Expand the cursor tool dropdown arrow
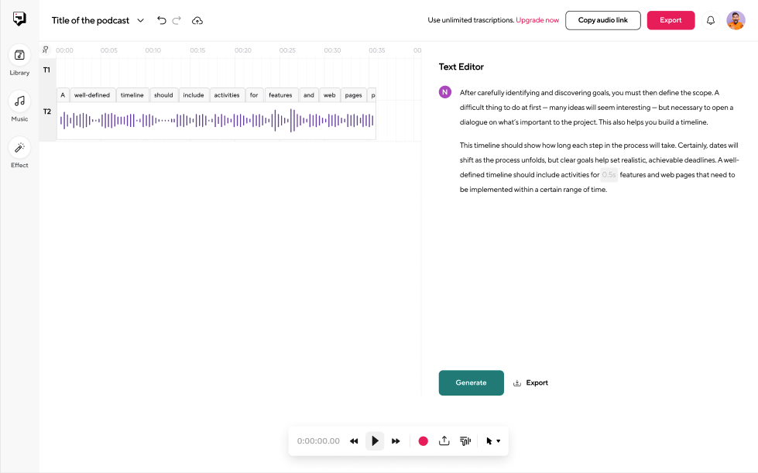The width and height of the screenshot is (758, 473). (x=499, y=441)
